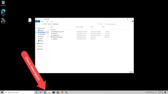Select the Microsoft Edge desktop shortcut
This screenshot has width=168, height=94.
point(3,13)
